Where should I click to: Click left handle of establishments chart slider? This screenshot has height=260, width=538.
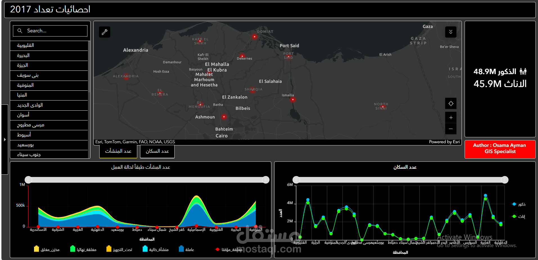tap(28, 180)
